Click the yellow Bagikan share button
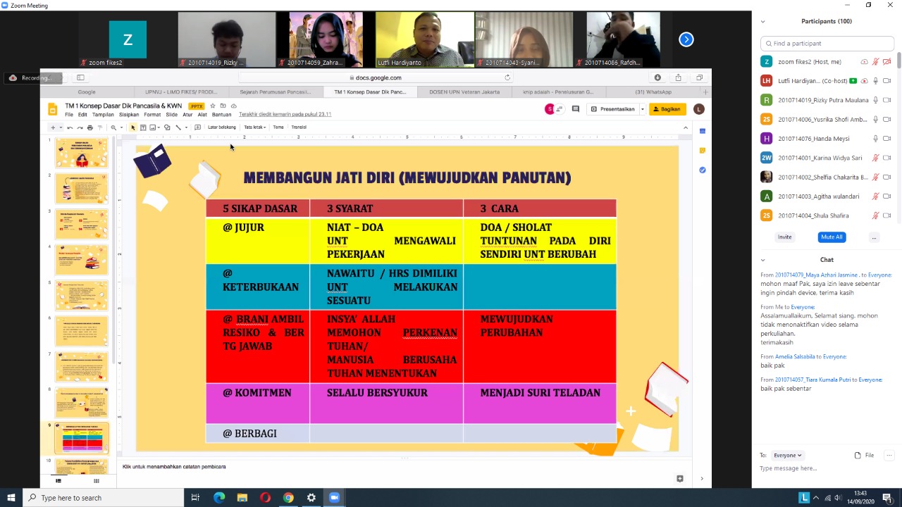The image size is (902, 507). click(667, 109)
